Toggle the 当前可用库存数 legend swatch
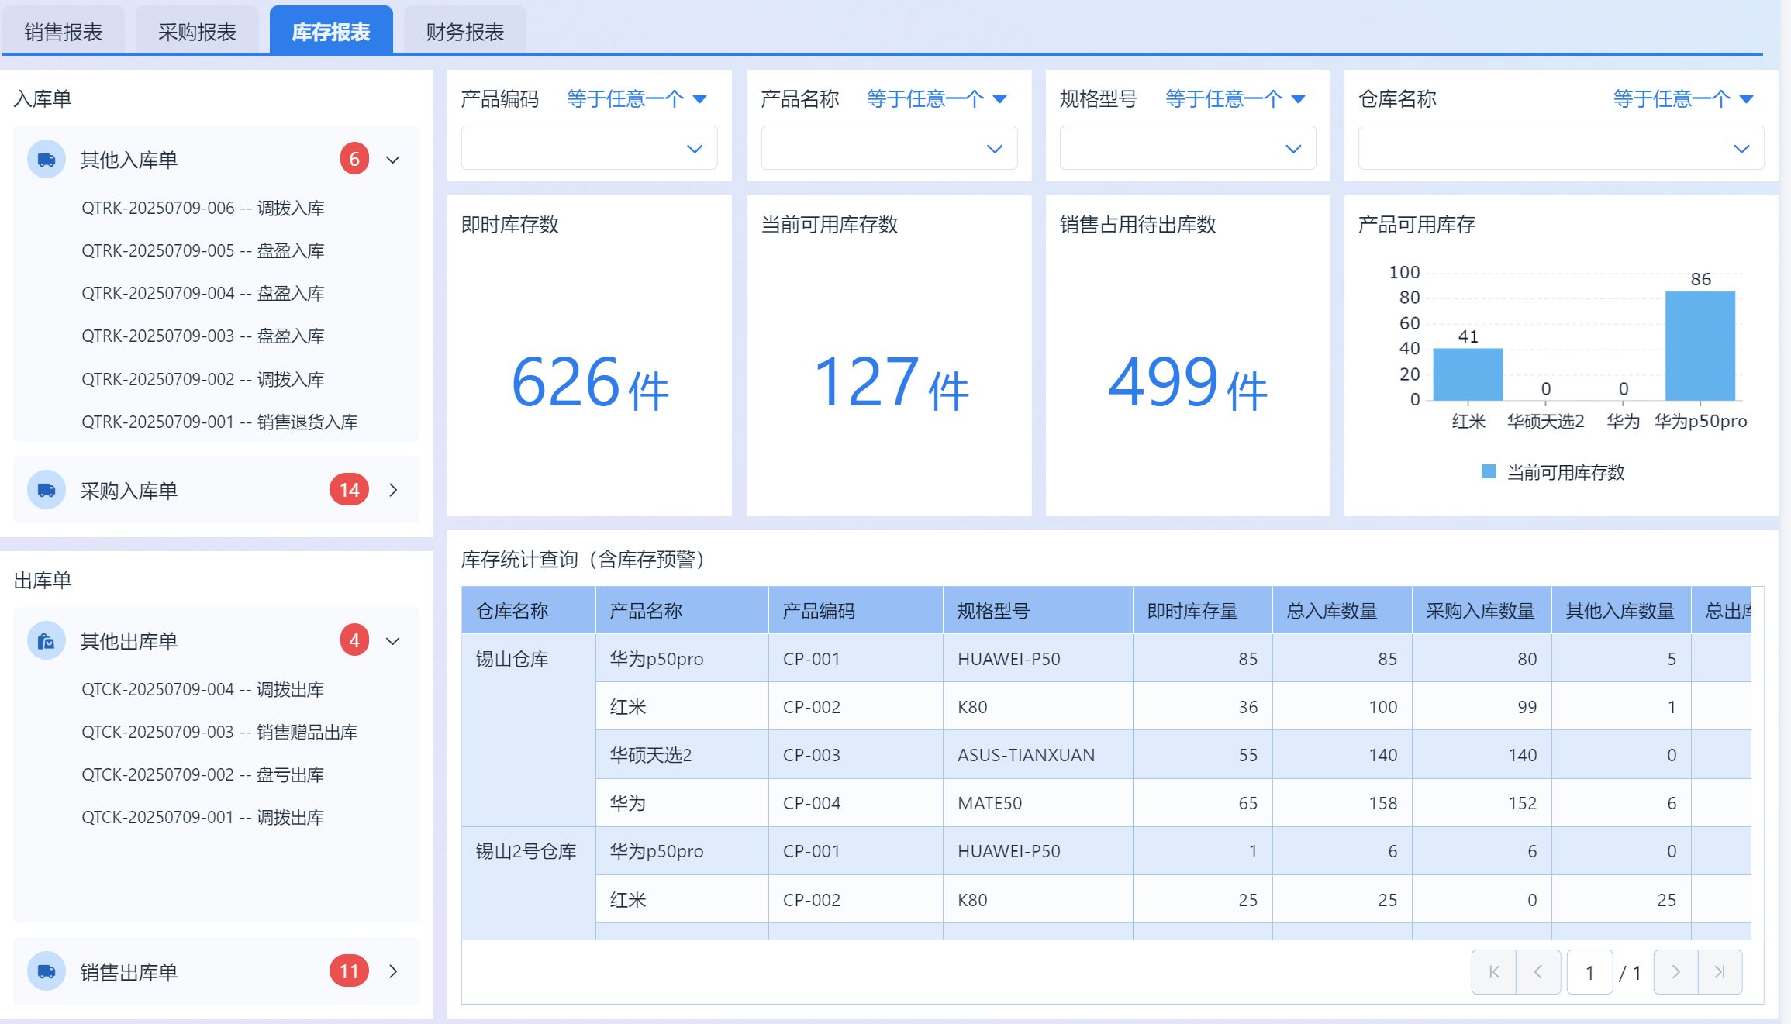This screenshot has width=1791, height=1024. coord(1488,472)
